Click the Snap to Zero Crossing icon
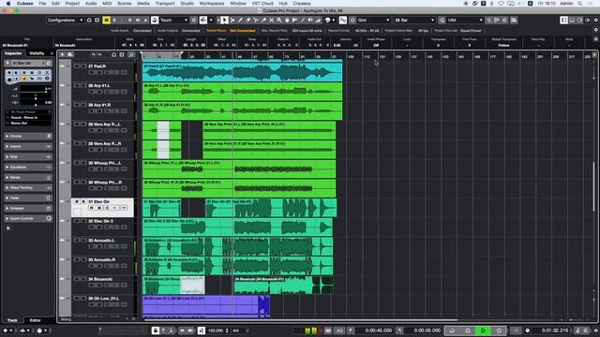The width and height of the screenshot is (600, 337). click(343, 20)
